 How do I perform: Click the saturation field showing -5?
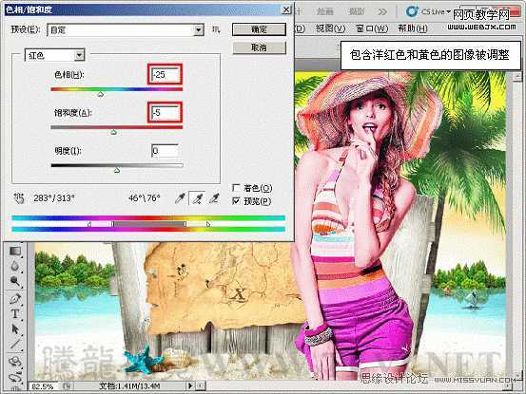click(x=165, y=112)
